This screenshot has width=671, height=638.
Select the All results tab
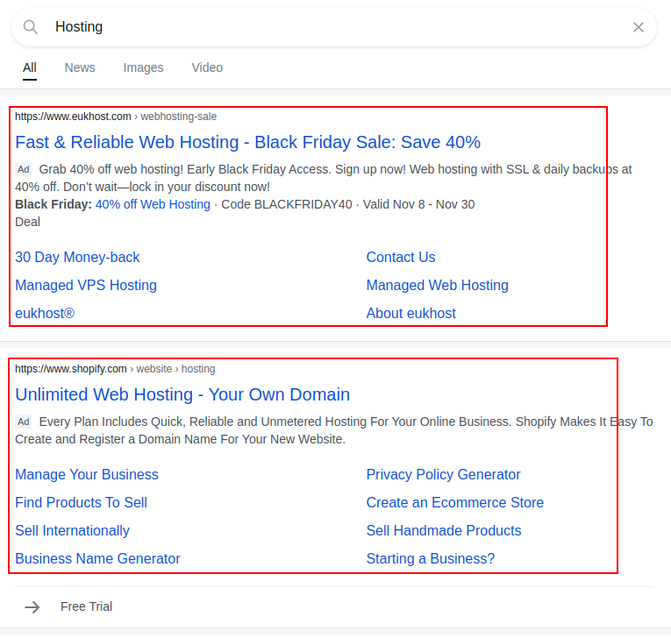click(x=30, y=67)
